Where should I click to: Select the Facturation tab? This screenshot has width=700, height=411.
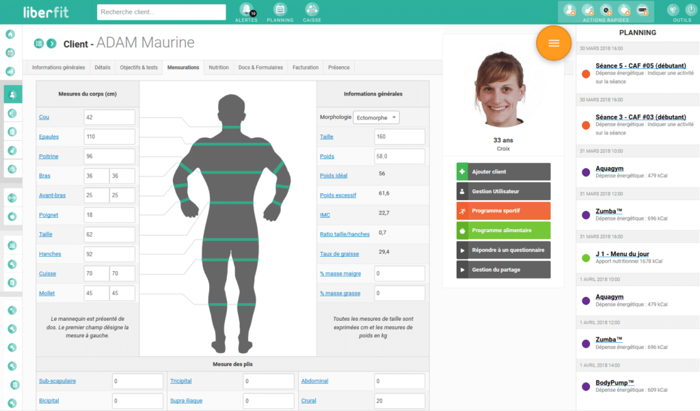tap(306, 68)
